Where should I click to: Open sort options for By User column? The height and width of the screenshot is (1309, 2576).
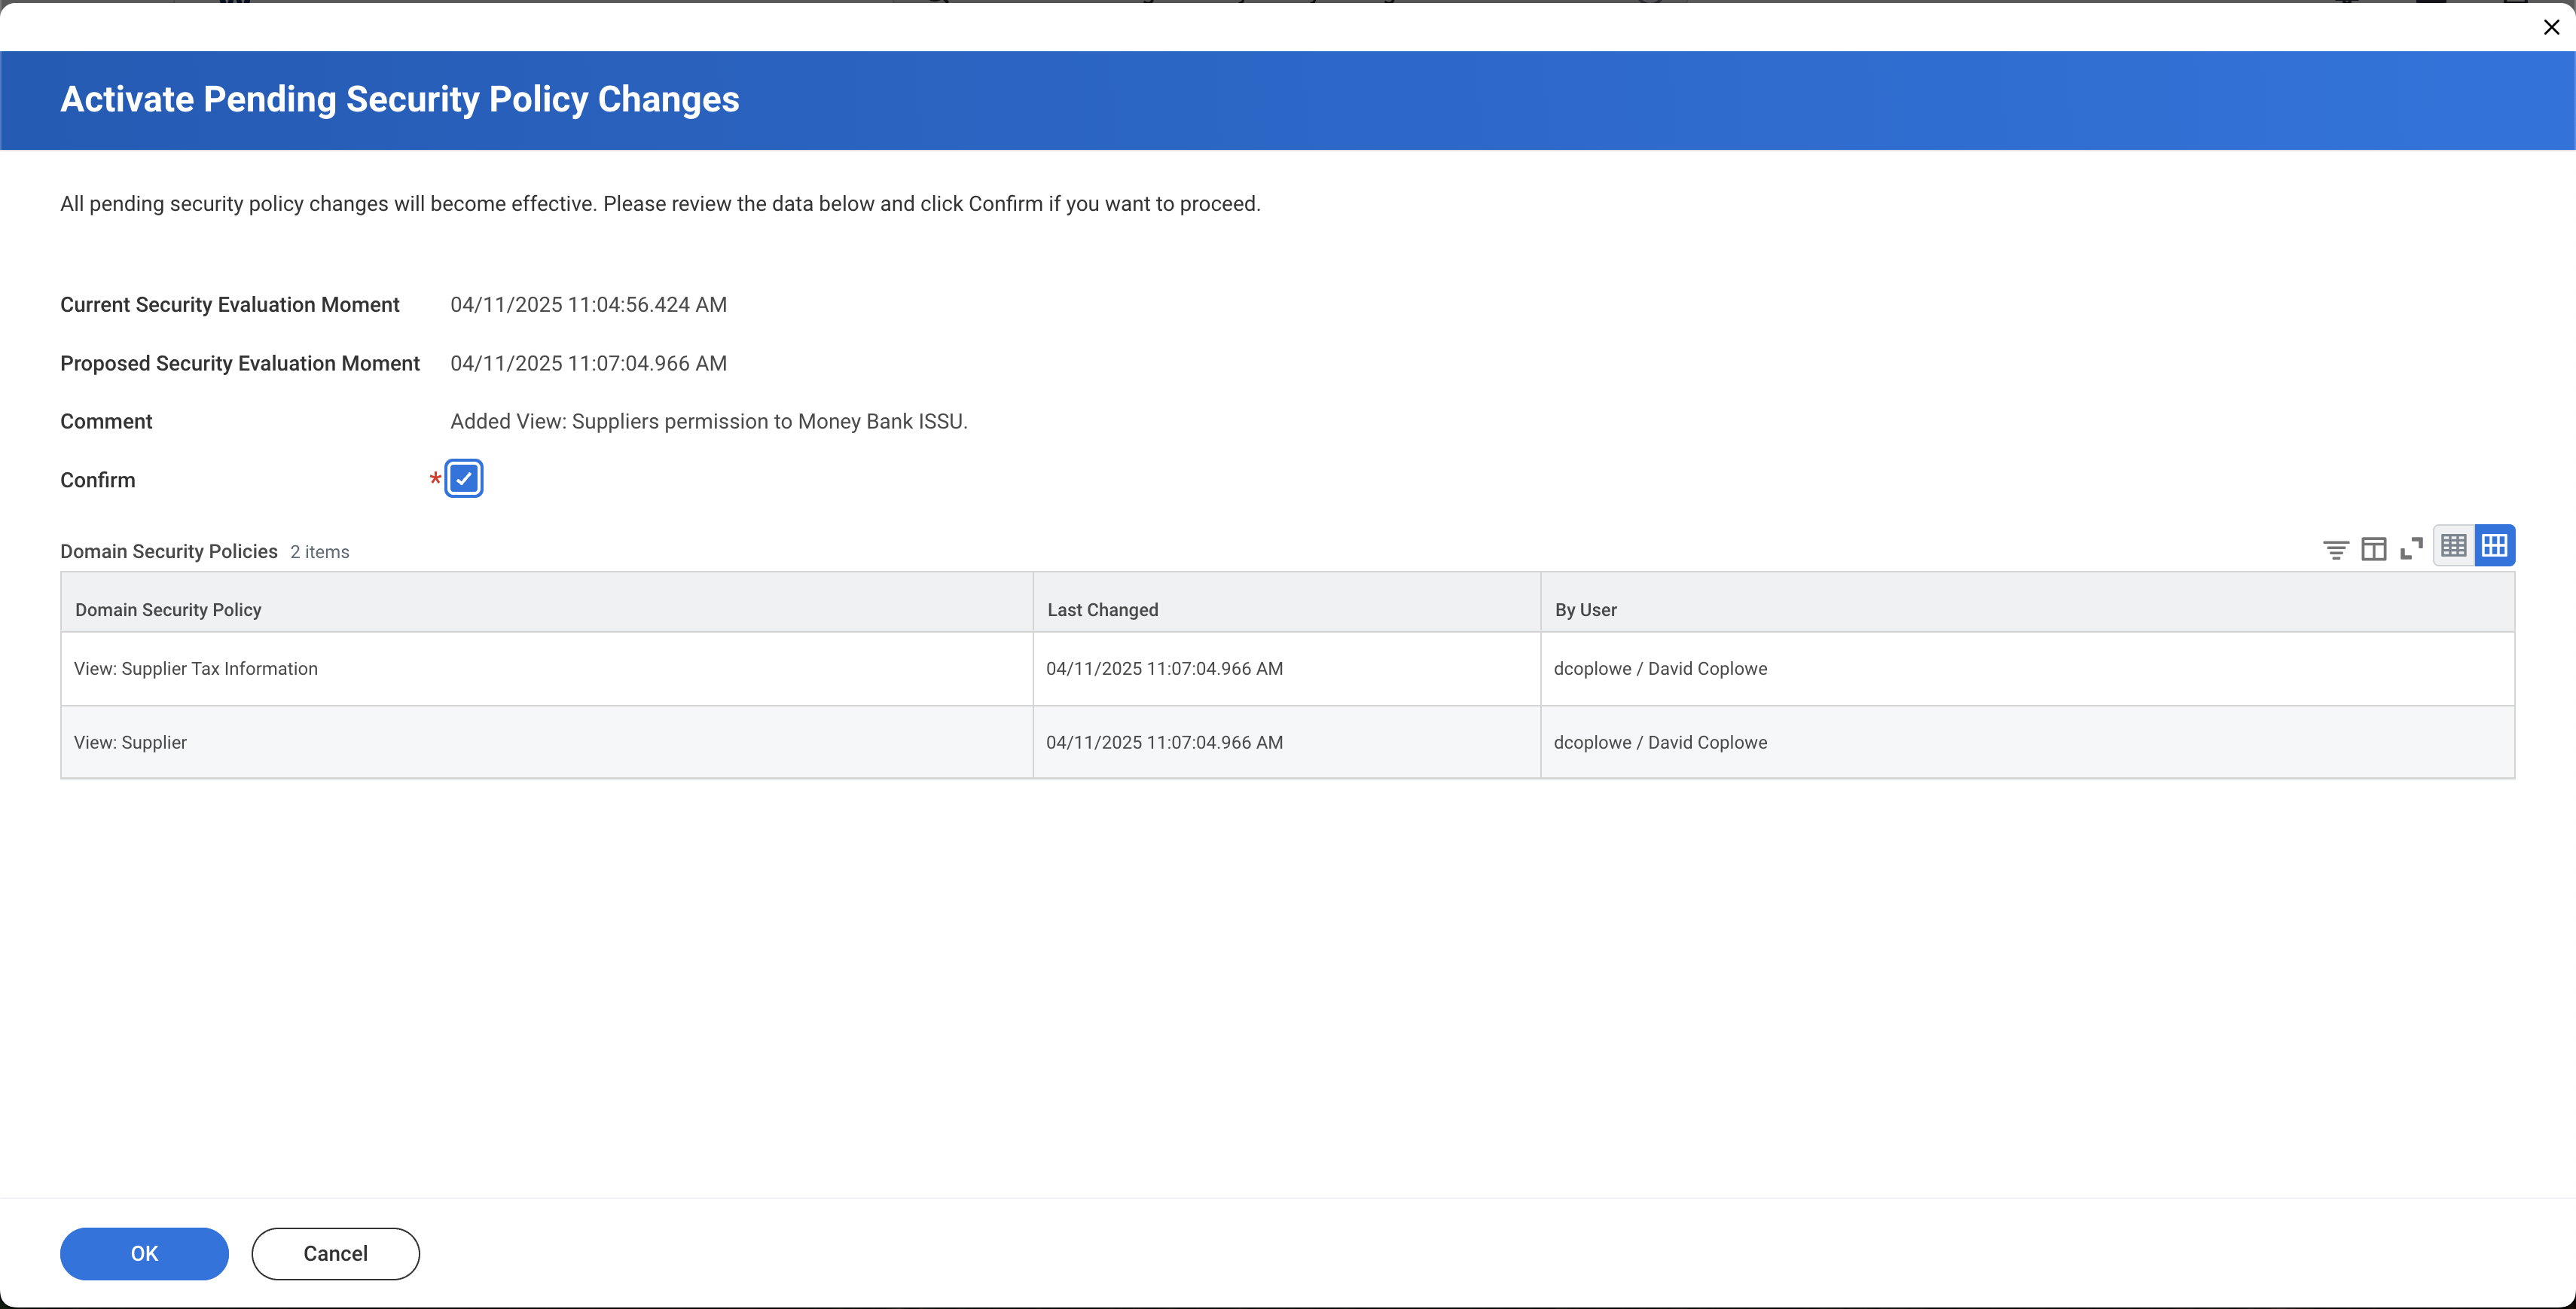(1585, 609)
